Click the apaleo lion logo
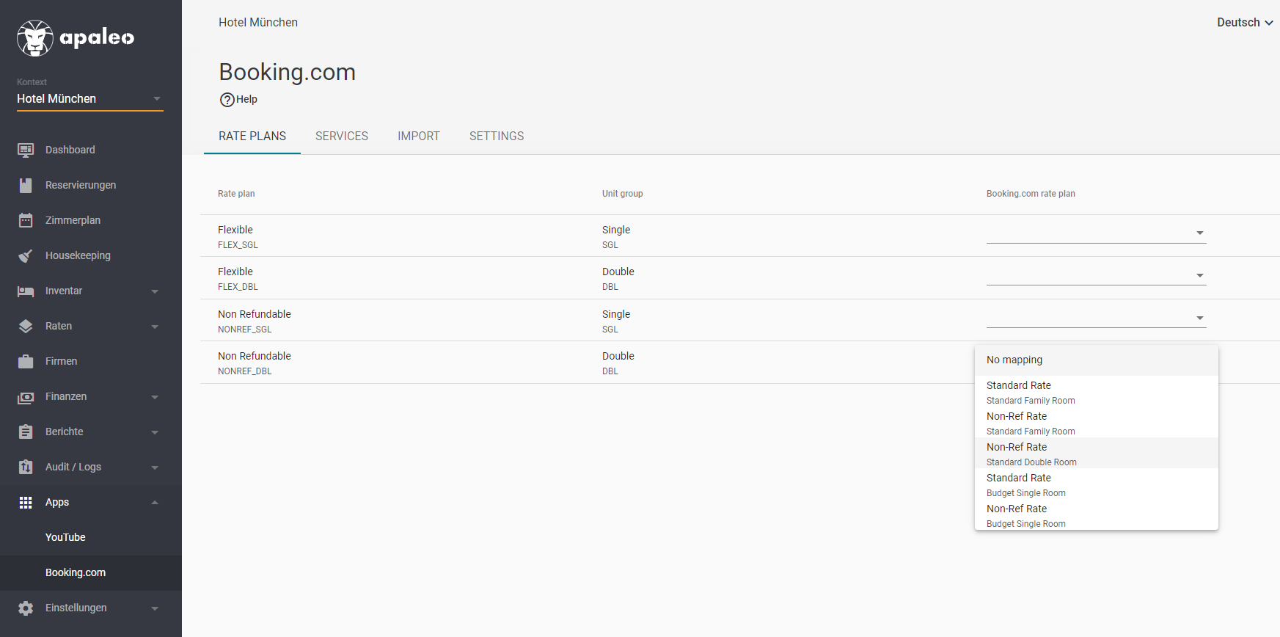Viewport: 1280px width, 637px height. (35, 38)
